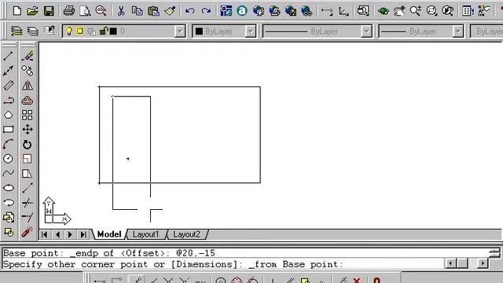Toggle layer 0 lock padlock icon
503x283 pixels.
point(103,31)
